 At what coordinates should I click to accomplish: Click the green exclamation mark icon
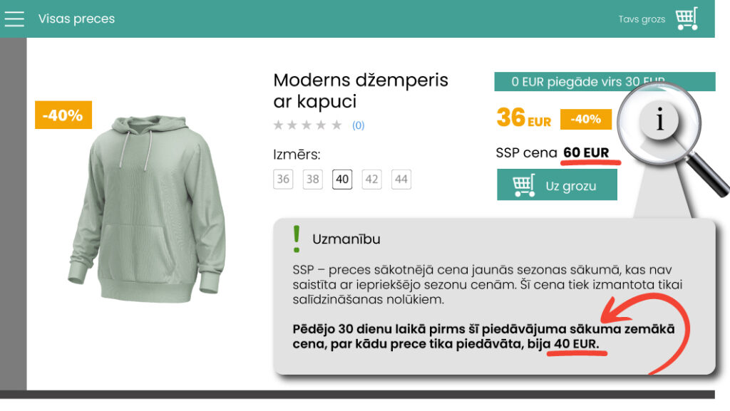(x=297, y=239)
